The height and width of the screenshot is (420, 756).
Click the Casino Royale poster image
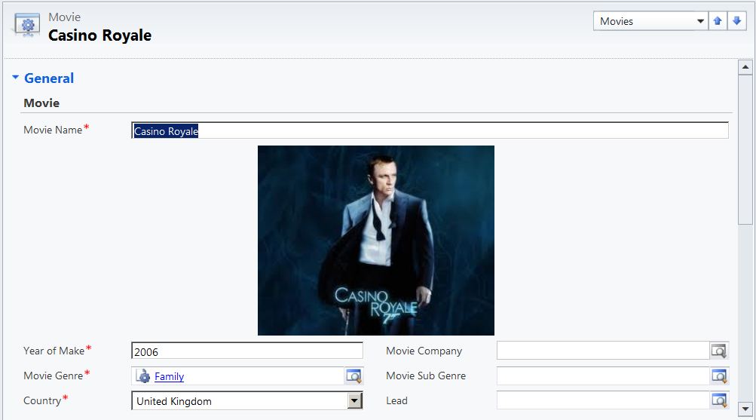[376, 240]
